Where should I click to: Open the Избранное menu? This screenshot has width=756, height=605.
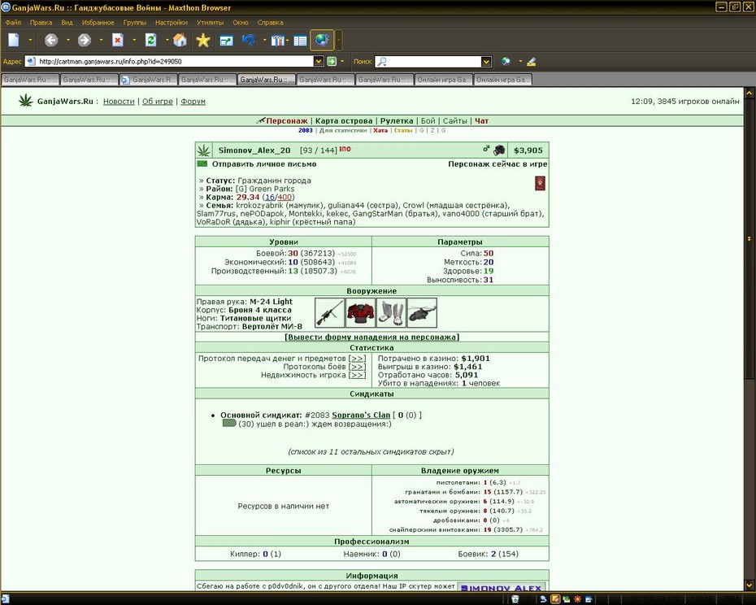point(98,22)
